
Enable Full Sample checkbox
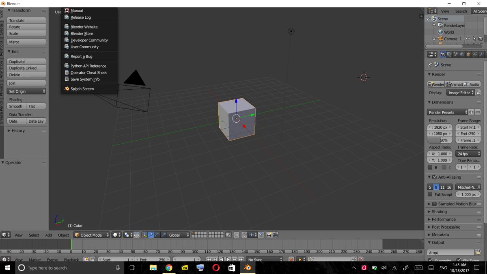click(x=430, y=194)
